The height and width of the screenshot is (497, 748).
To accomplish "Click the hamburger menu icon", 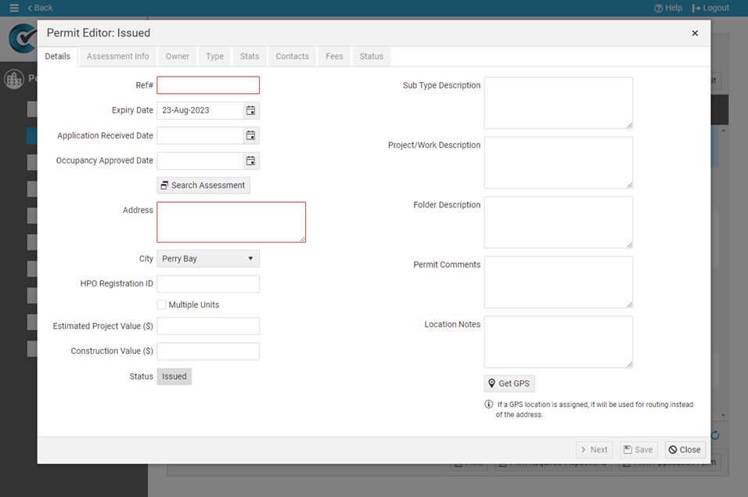I will (x=14, y=8).
